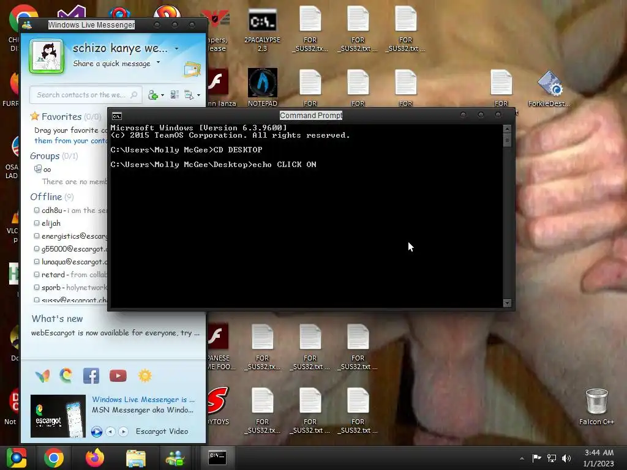Viewport: 627px width, 470px height.
Task: Select the 2PACALYPSE 2.3 desktop icon
Action: point(262,30)
